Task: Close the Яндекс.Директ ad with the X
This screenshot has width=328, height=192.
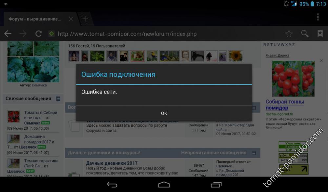Action: pos(321,61)
